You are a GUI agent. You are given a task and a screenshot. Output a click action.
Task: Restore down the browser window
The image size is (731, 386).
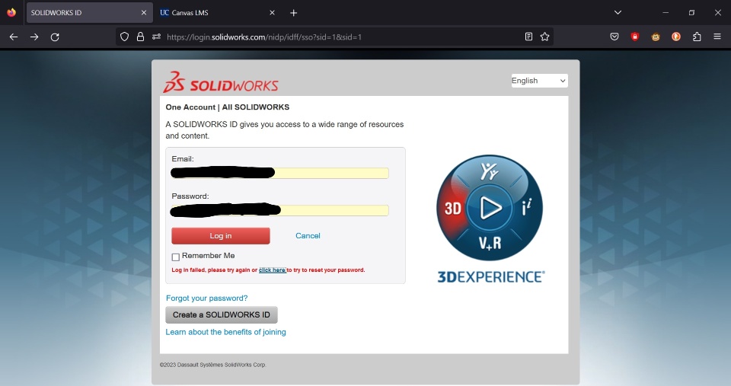coord(692,13)
